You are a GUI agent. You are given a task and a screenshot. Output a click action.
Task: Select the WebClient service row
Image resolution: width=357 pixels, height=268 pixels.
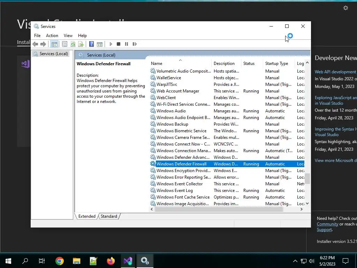pyautogui.click(x=227, y=98)
